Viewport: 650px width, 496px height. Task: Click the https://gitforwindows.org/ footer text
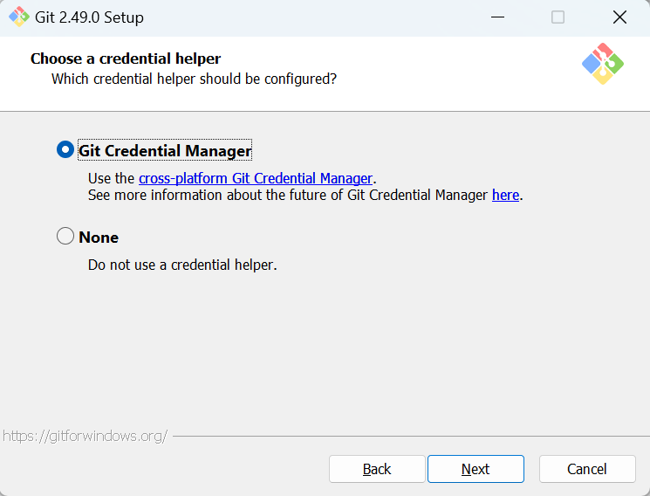tap(85, 437)
